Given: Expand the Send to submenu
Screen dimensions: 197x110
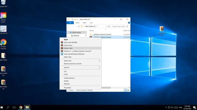Looking at the screenshot, I should pos(80,68).
